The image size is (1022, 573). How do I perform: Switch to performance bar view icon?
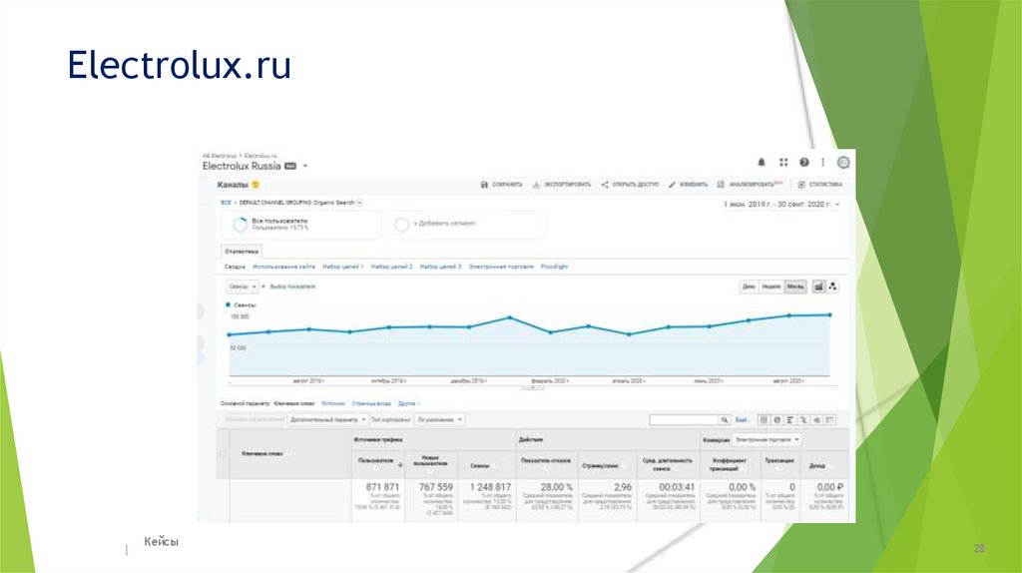[790, 420]
